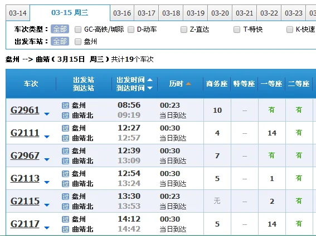
Task: Sort by duration using 历时 arrow
Action: tap(188, 84)
